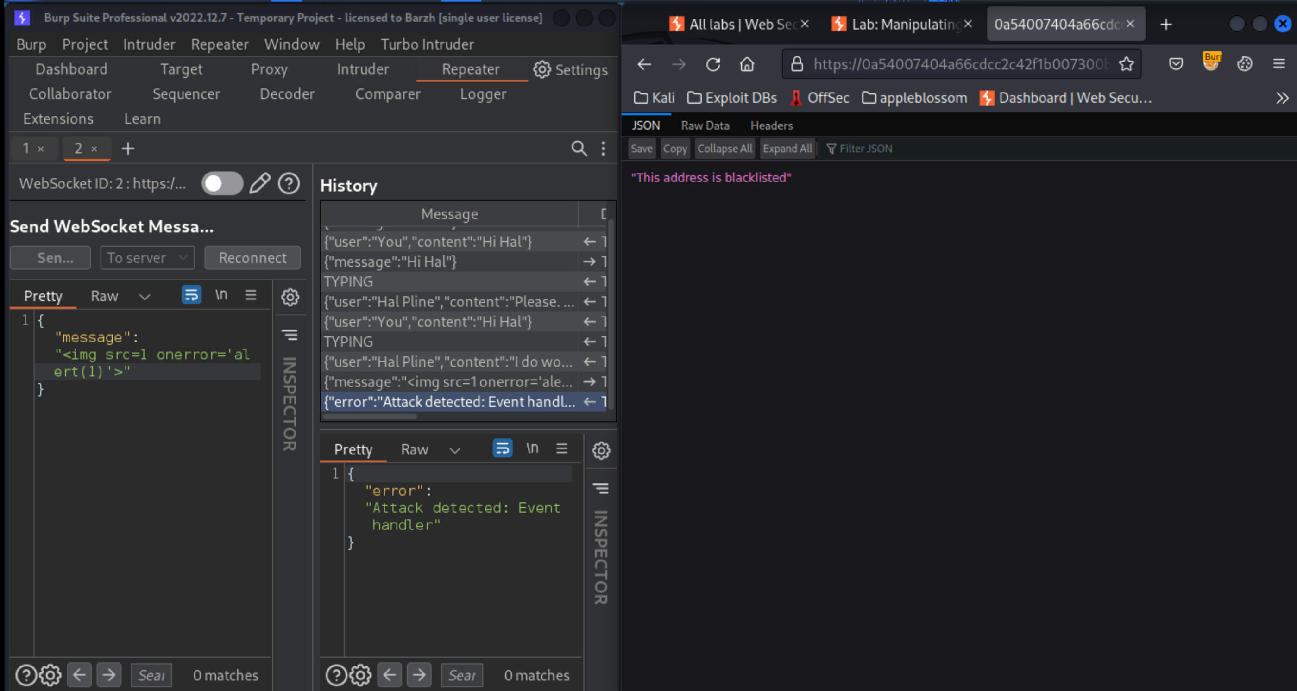Open the Logger tab

(483, 93)
